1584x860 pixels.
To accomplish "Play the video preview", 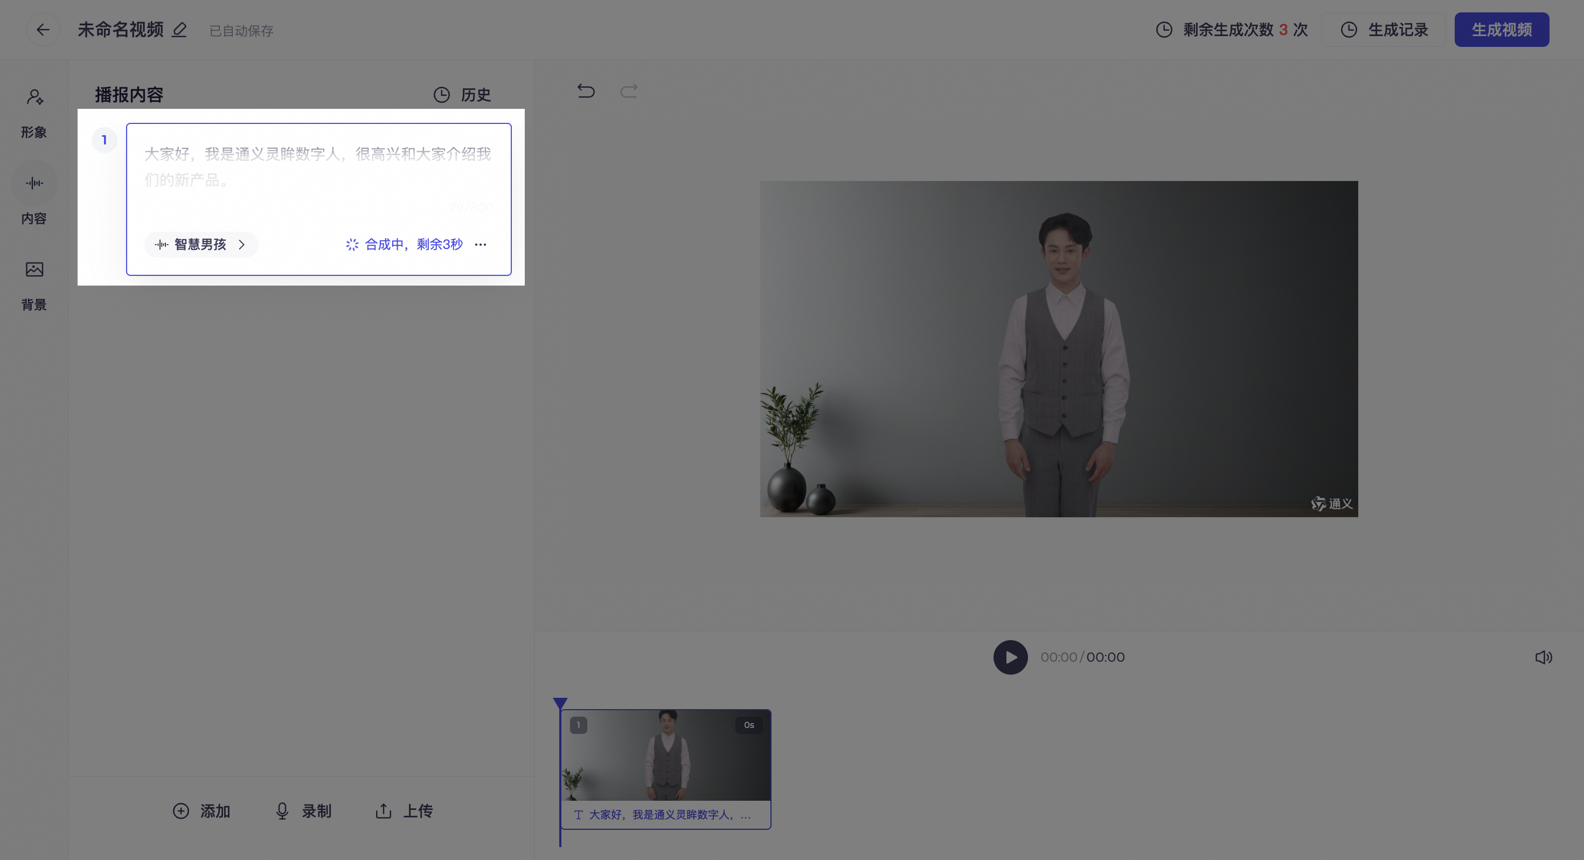I will 1010,657.
